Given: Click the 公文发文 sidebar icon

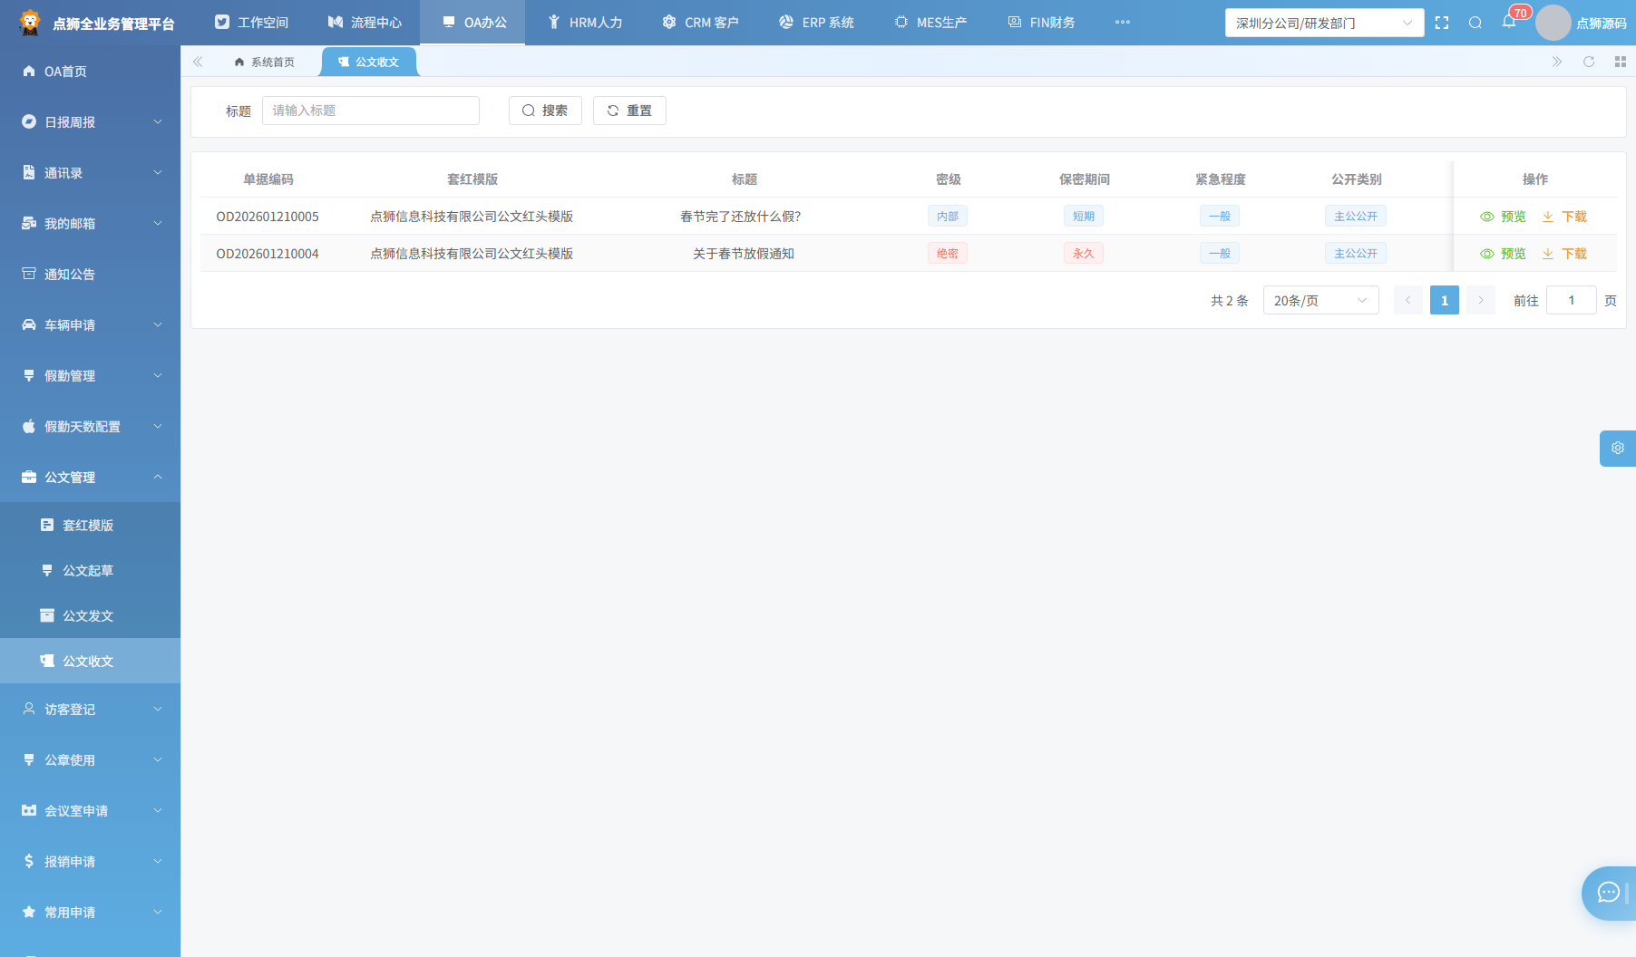Looking at the screenshot, I should click(x=47, y=615).
